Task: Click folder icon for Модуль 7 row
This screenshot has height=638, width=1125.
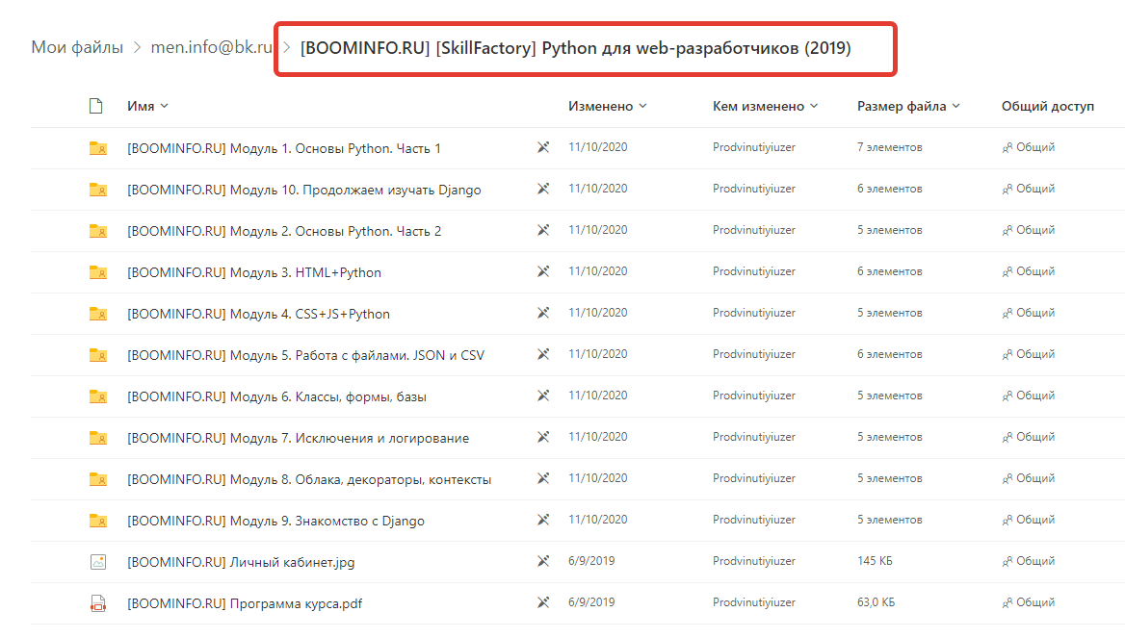Action: click(x=97, y=438)
